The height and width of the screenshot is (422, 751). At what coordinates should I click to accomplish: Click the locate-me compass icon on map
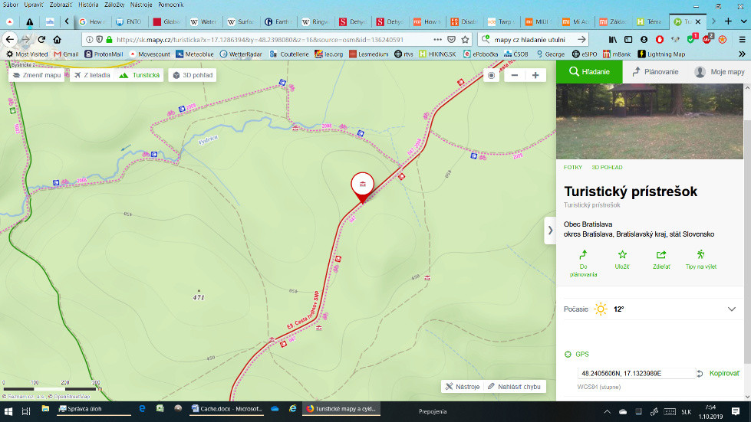492,75
